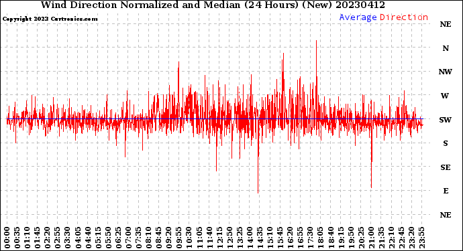Screen dimensions: 463x251
Task: Select the SE direction axis label
Action: [446, 167]
